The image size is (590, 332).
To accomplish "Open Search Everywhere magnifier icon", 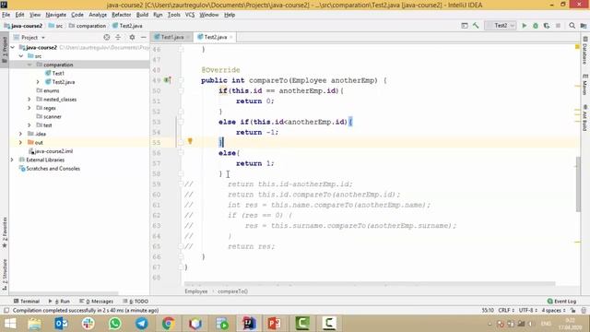I will [572, 26].
